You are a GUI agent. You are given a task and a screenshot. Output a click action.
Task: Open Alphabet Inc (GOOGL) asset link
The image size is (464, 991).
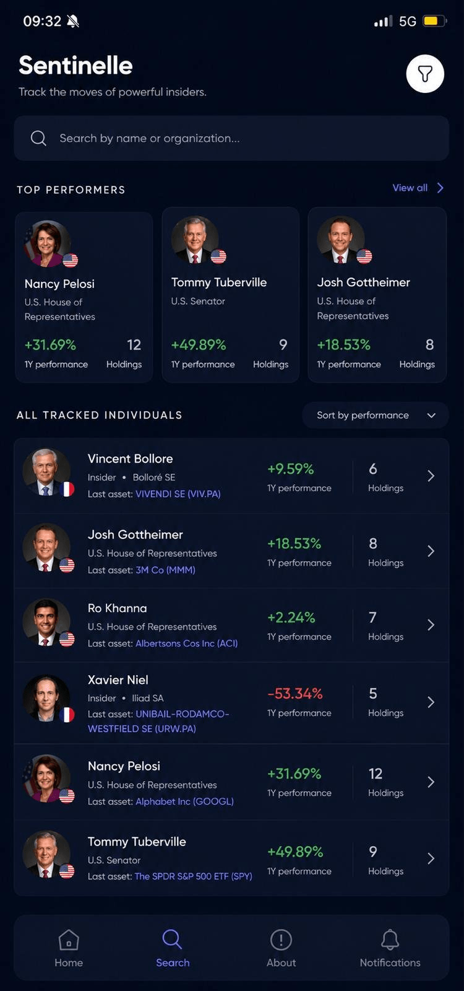[x=184, y=801]
